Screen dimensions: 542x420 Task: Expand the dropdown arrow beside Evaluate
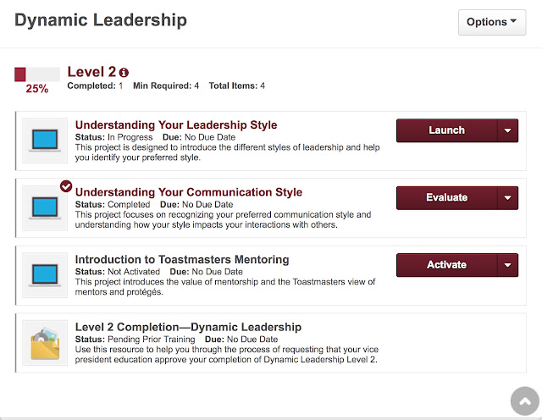(x=508, y=198)
